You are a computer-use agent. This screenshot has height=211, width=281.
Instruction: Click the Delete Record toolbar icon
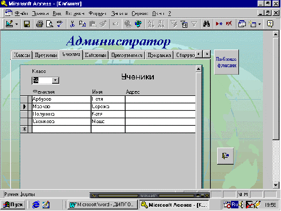tap(229, 24)
